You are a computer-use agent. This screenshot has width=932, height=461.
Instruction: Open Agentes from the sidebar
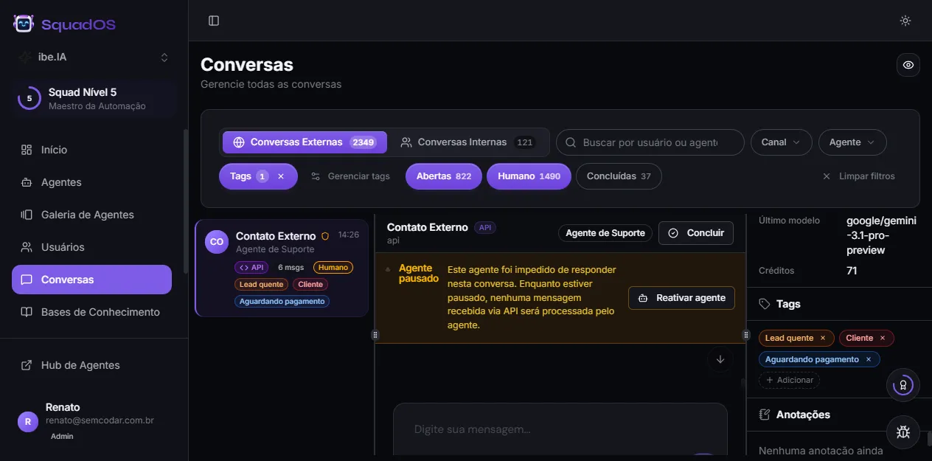pos(91,182)
